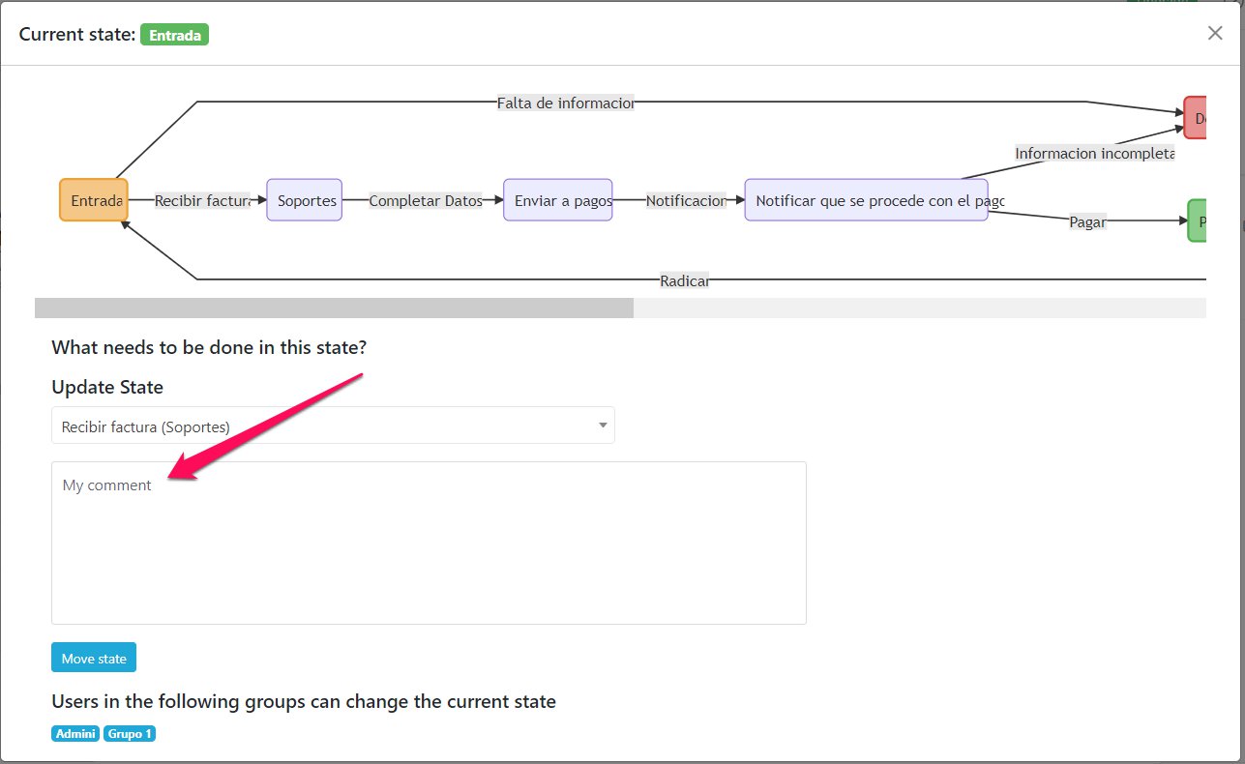Click the Radicar transition label

click(x=684, y=280)
